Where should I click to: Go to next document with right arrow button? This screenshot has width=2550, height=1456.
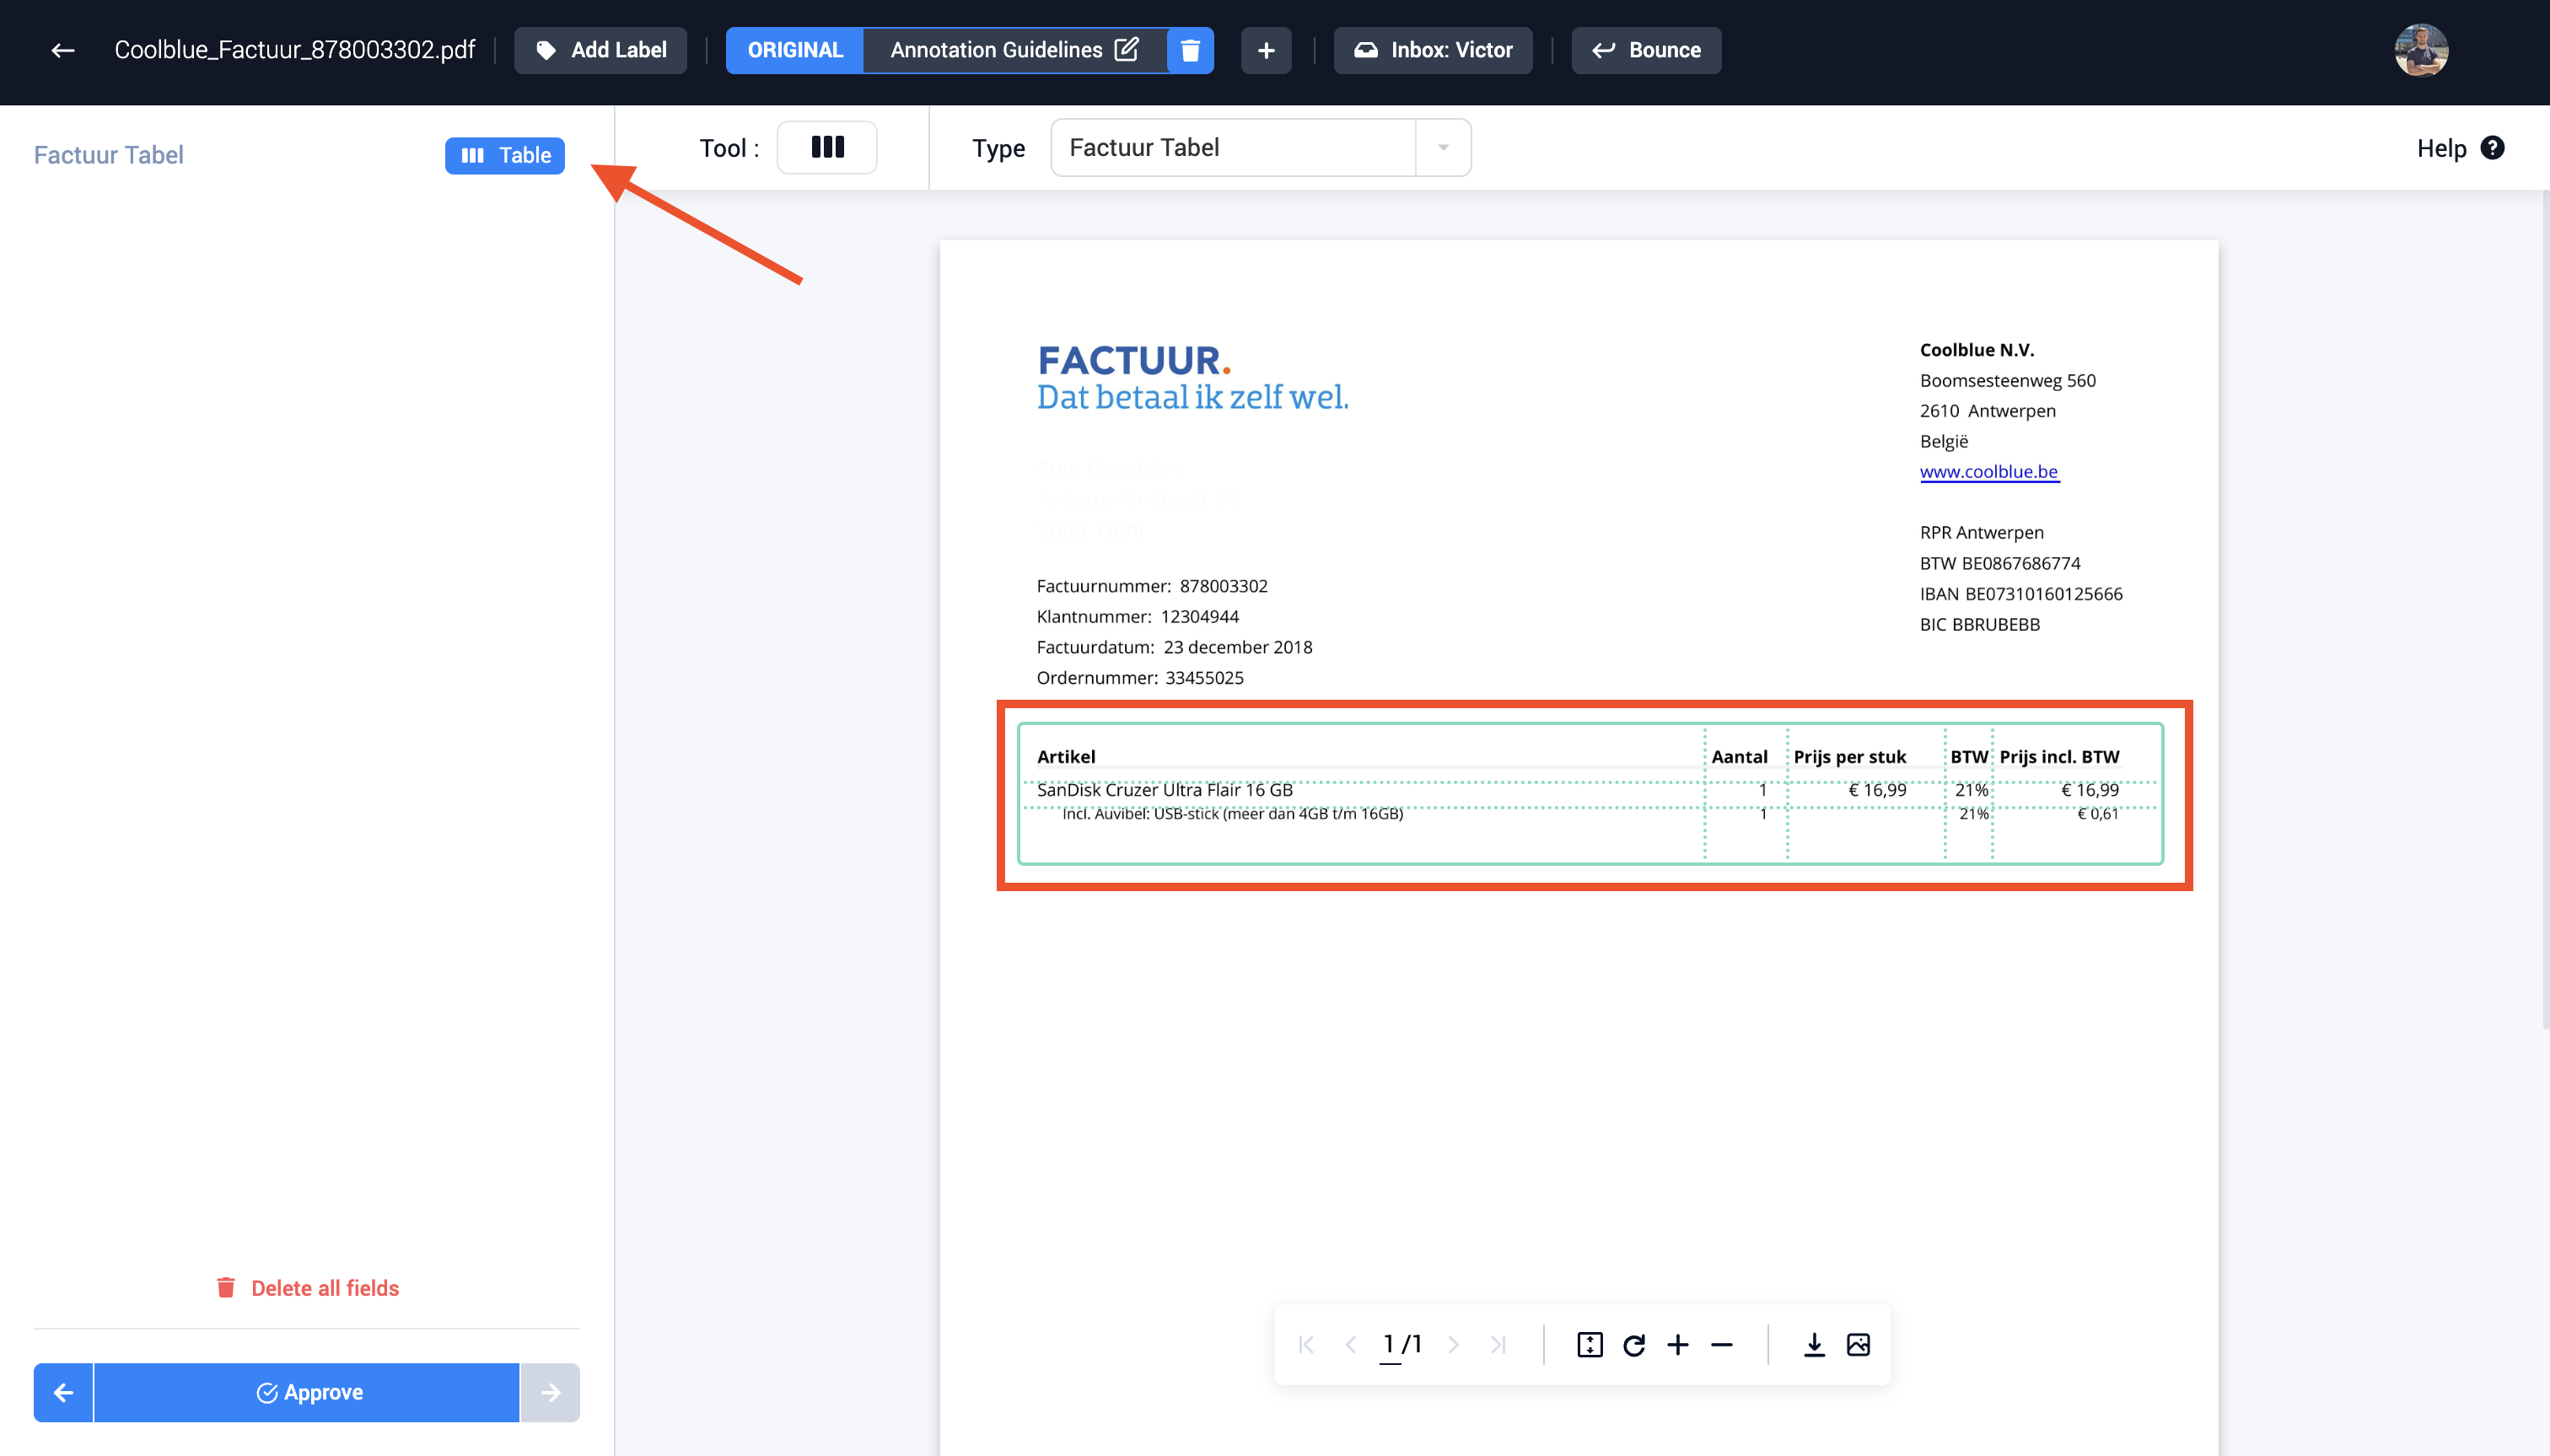pos(550,1392)
